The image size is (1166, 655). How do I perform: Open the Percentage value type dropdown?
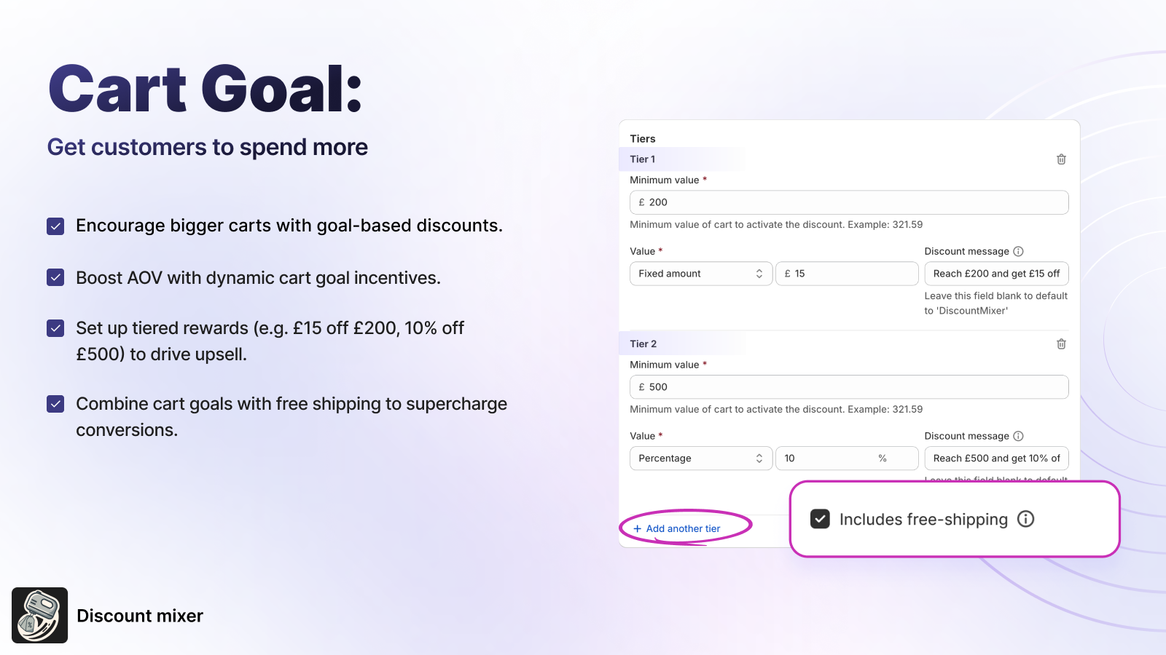(700, 458)
